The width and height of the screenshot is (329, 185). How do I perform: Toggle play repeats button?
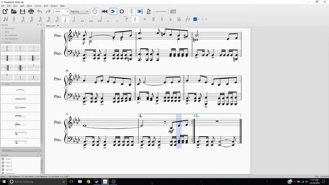click(131, 11)
